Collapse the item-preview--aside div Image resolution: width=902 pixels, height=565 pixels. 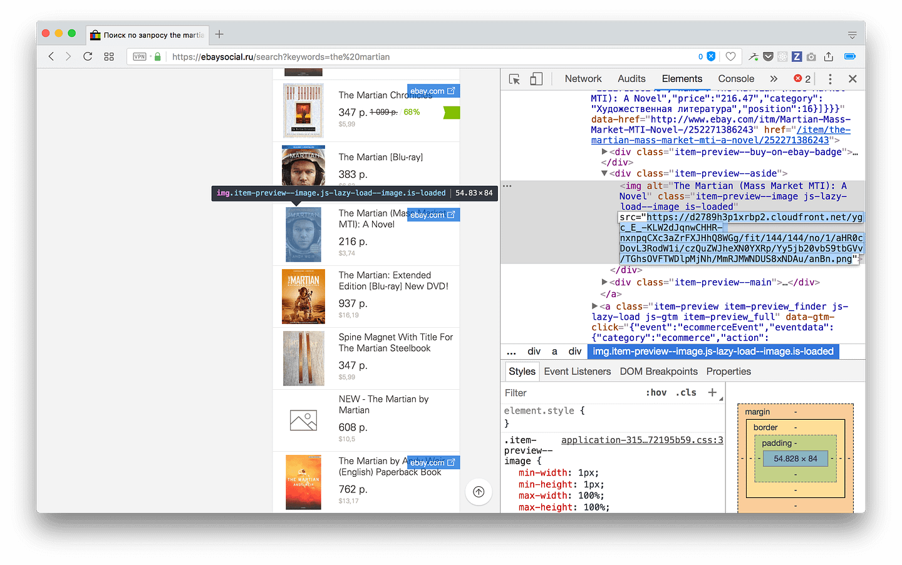[x=604, y=173]
